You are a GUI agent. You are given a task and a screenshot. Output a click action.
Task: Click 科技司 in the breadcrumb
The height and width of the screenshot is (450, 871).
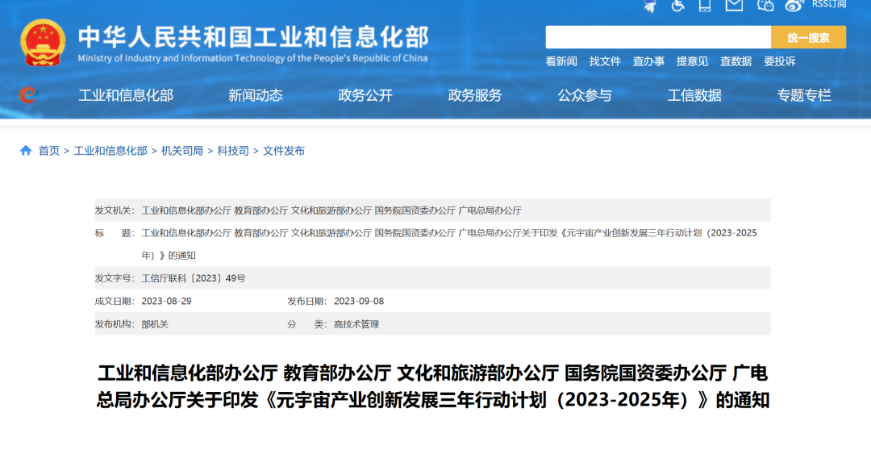click(233, 151)
